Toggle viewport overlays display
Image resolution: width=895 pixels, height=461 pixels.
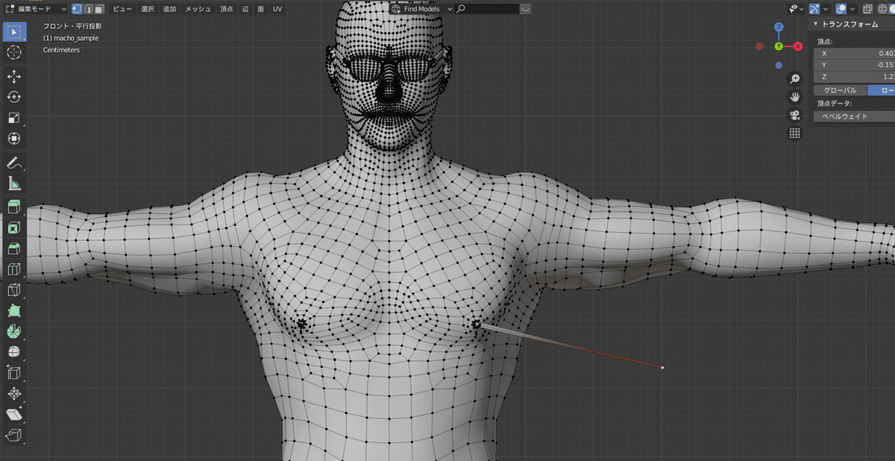[841, 9]
